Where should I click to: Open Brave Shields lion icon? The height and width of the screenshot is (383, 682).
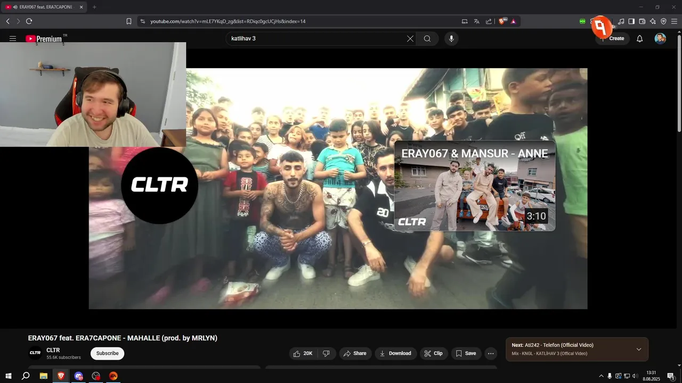502,21
